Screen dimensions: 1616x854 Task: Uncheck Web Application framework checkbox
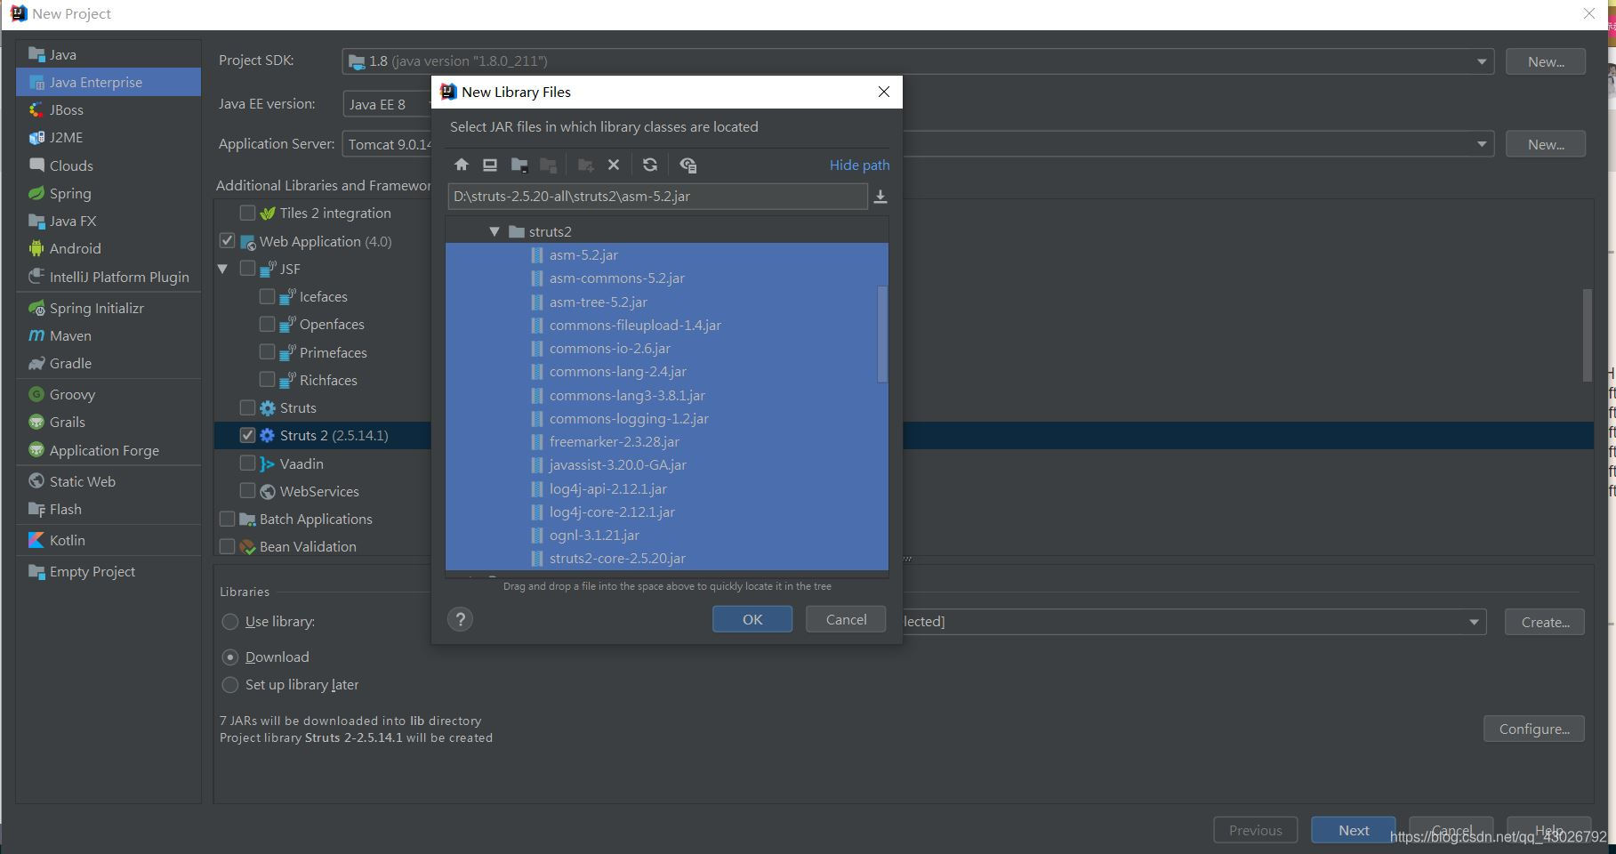click(227, 241)
